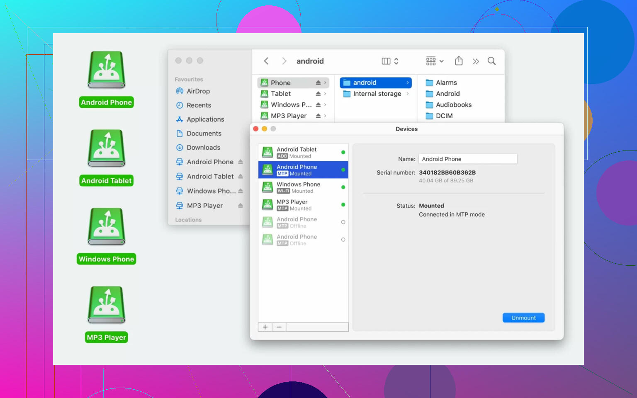The height and width of the screenshot is (398, 637).
Task: Show more Finder toolbar items
Action: pos(476,61)
